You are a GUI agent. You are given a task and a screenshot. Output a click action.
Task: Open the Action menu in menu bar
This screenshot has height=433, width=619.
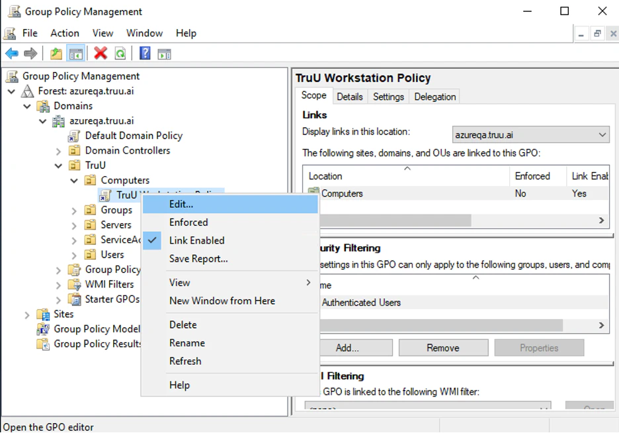pyautogui.click(x=65, y=33)
